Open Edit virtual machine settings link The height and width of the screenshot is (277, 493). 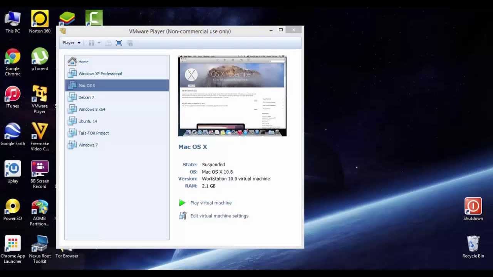(x=219, y=216)
